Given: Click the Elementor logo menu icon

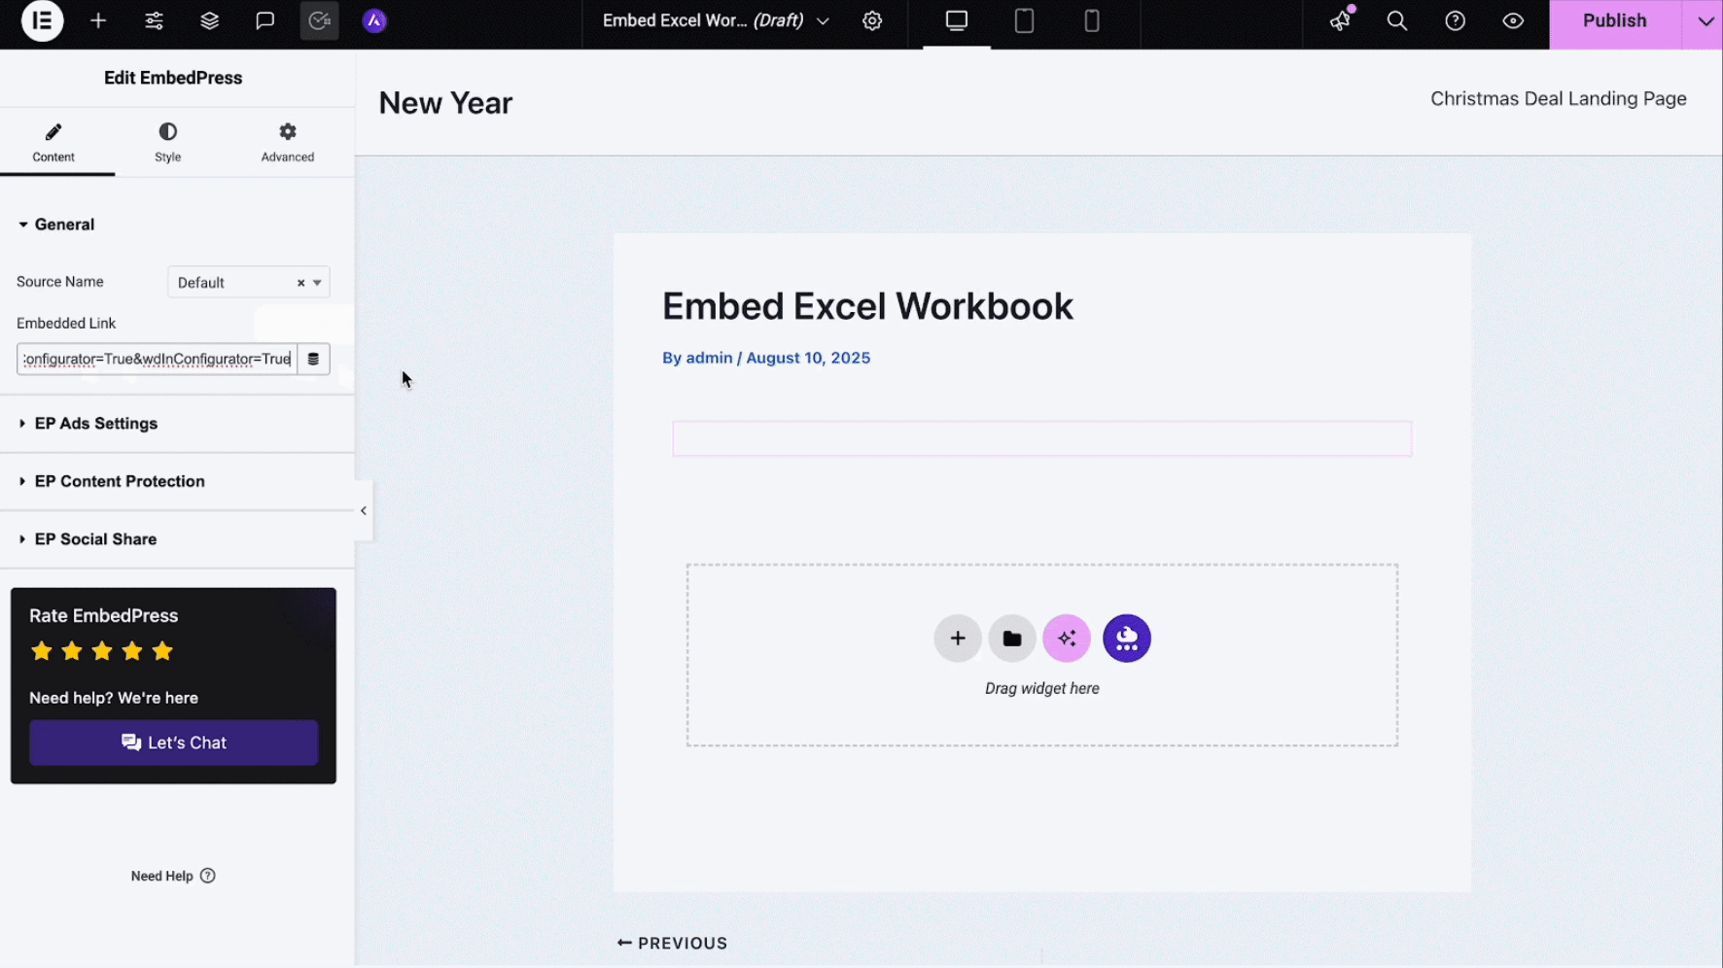Looking at the screenshot, I should 42,21.
